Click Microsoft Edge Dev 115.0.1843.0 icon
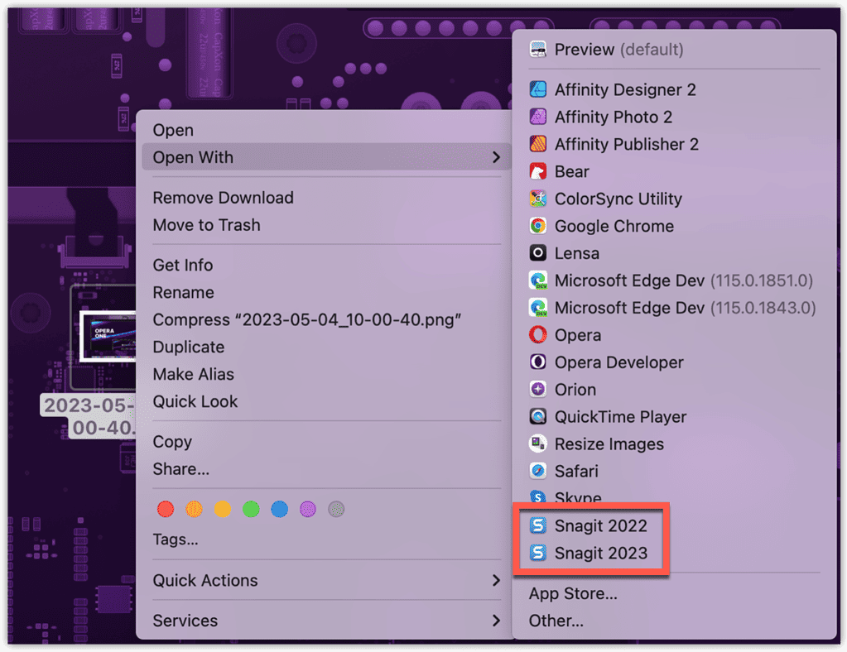847x652 pixels. [x=538, y=307]
